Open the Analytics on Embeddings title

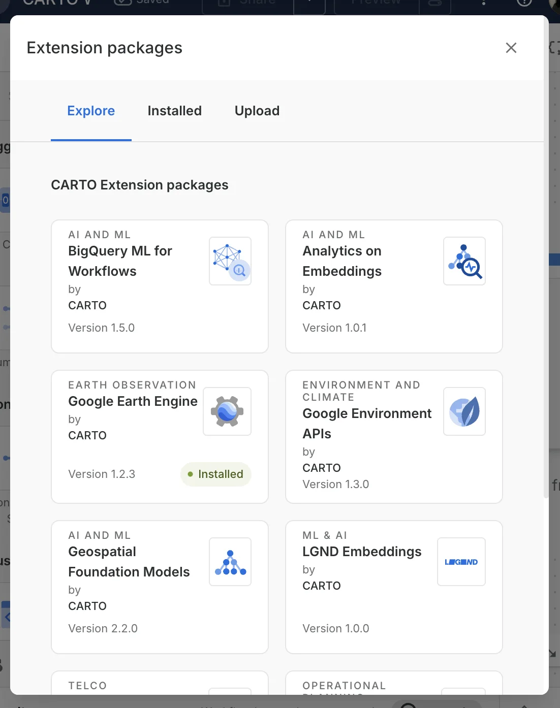point(342,261)
